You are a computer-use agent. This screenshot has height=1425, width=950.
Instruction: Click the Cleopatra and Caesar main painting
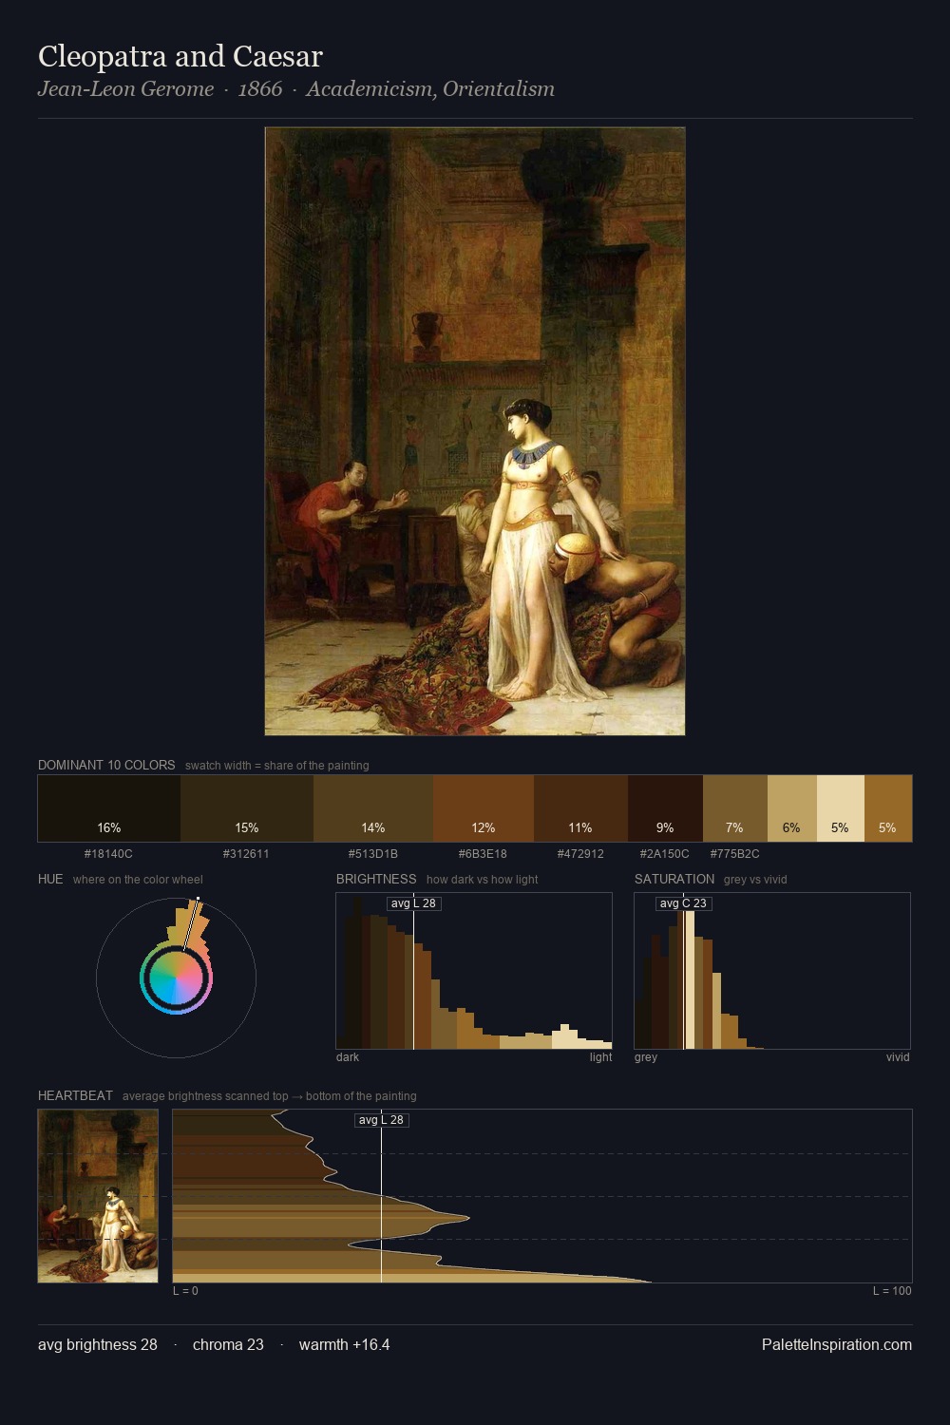475,431
